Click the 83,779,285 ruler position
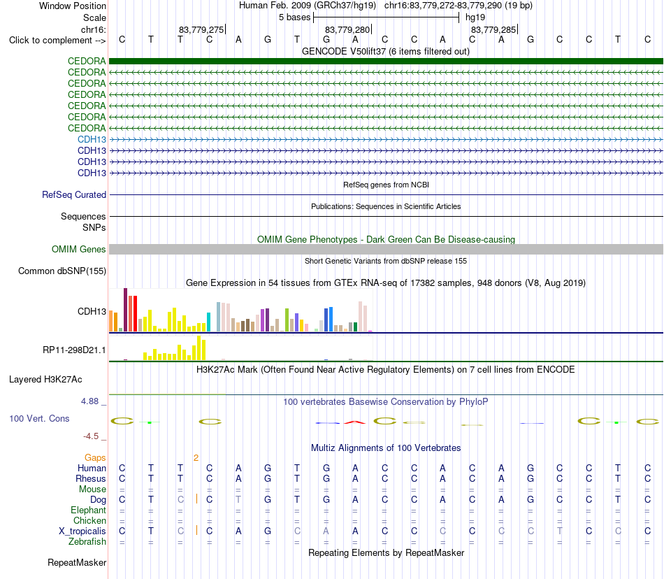 click(x=493, y=29)
